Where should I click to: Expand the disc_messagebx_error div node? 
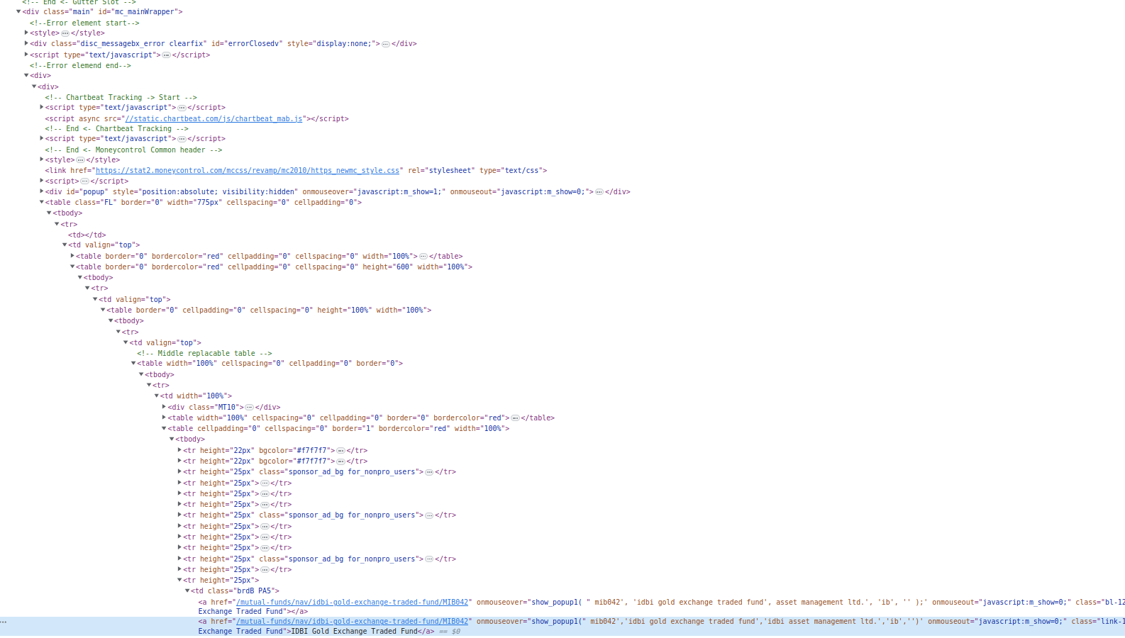pos(26,43)
